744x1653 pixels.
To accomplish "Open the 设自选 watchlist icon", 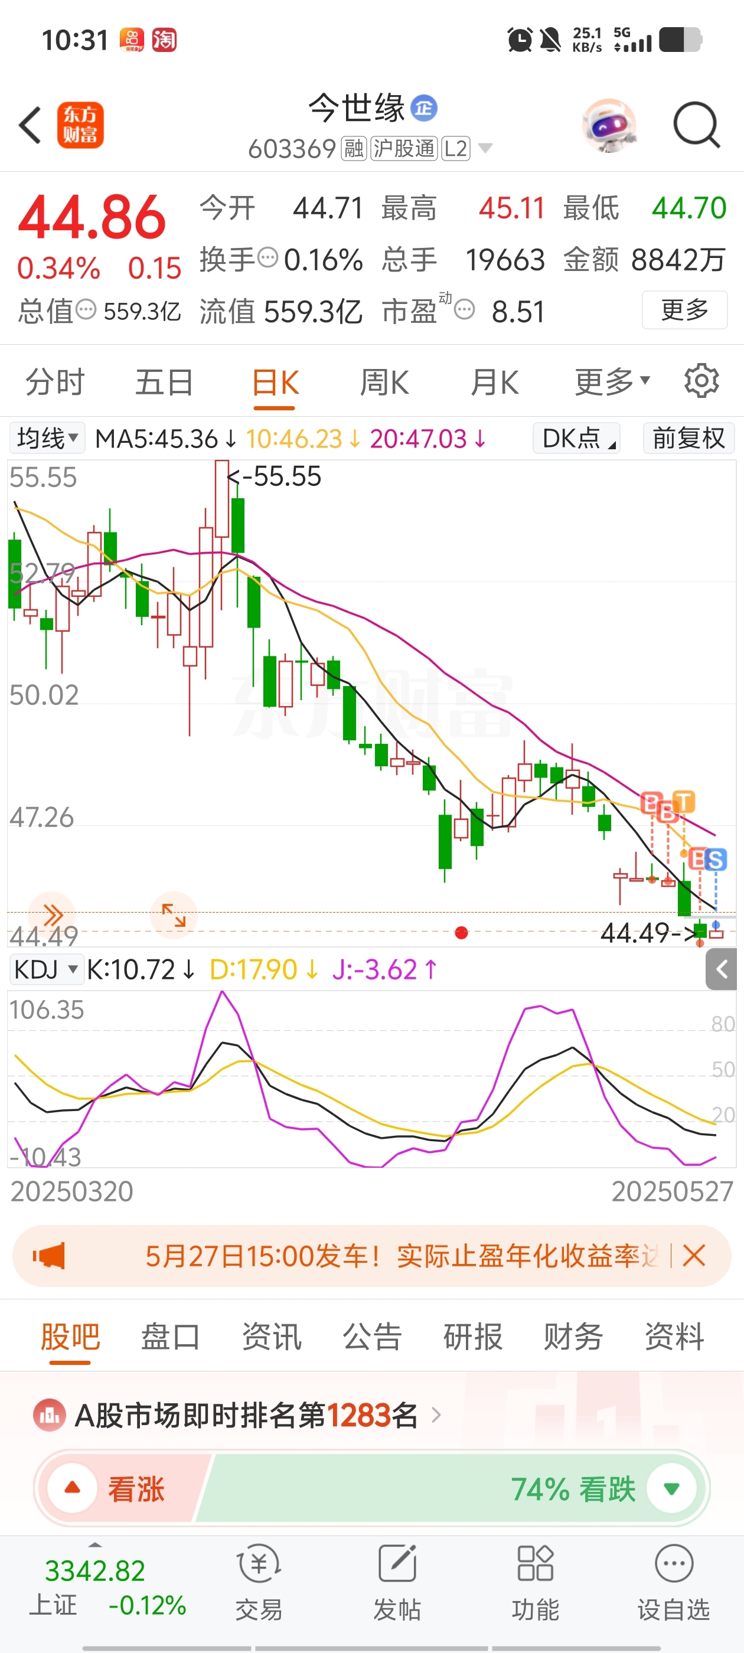I will 673,1583.
